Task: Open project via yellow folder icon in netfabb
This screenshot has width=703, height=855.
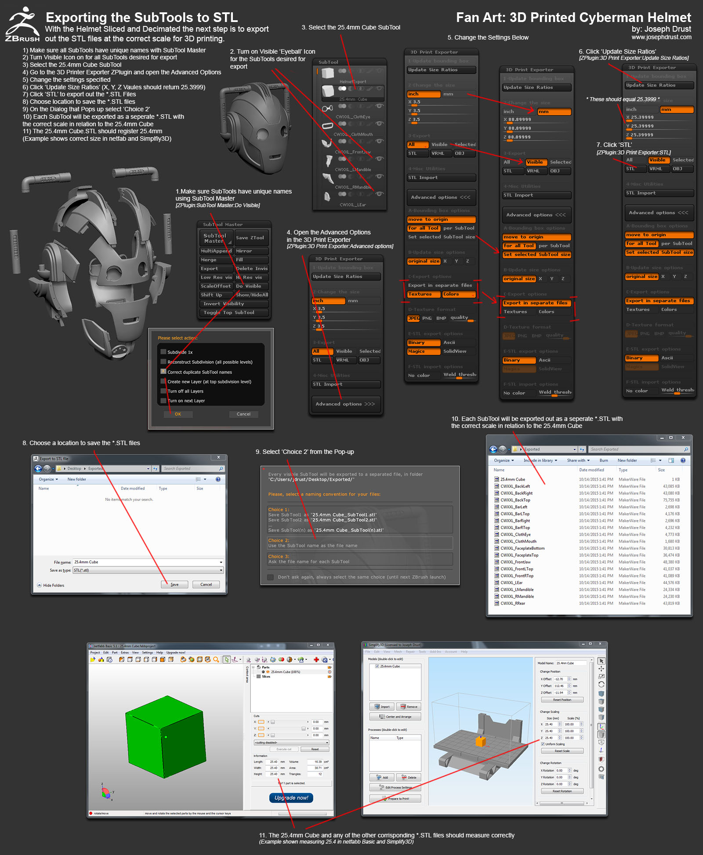Action: coord(93,659)
